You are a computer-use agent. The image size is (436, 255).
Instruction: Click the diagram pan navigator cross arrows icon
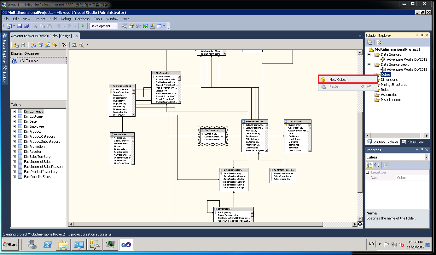click(x=360, y=224)
